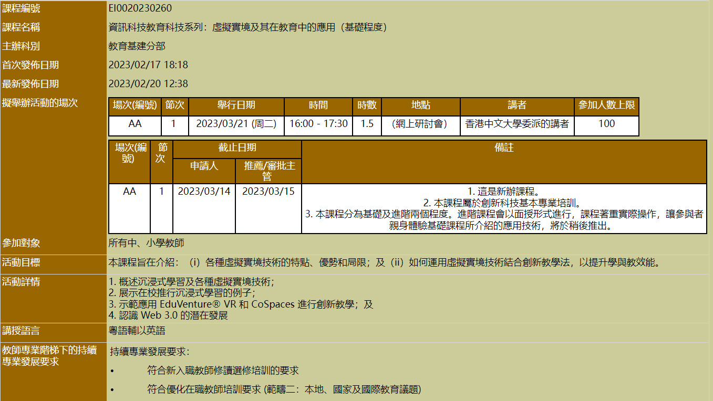Select the venue cell (網上研討會)
Viewport: 713px width, 401px height.
click(x=420, y=124)
